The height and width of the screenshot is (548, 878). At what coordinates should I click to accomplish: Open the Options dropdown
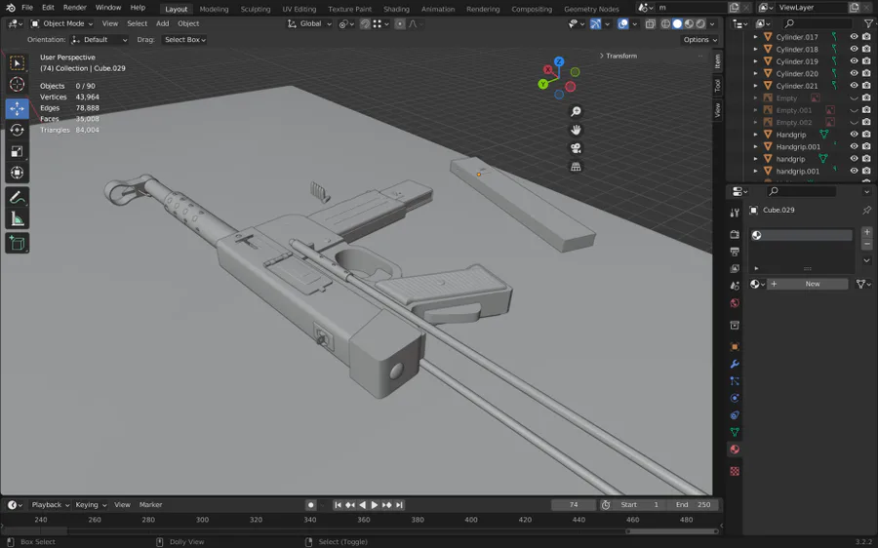tap(699, 40)
